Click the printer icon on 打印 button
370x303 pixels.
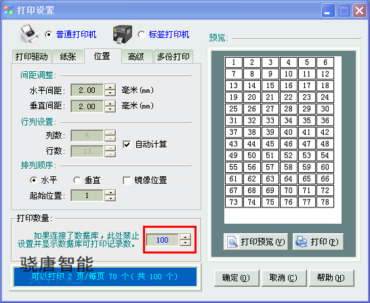[302, 242]
